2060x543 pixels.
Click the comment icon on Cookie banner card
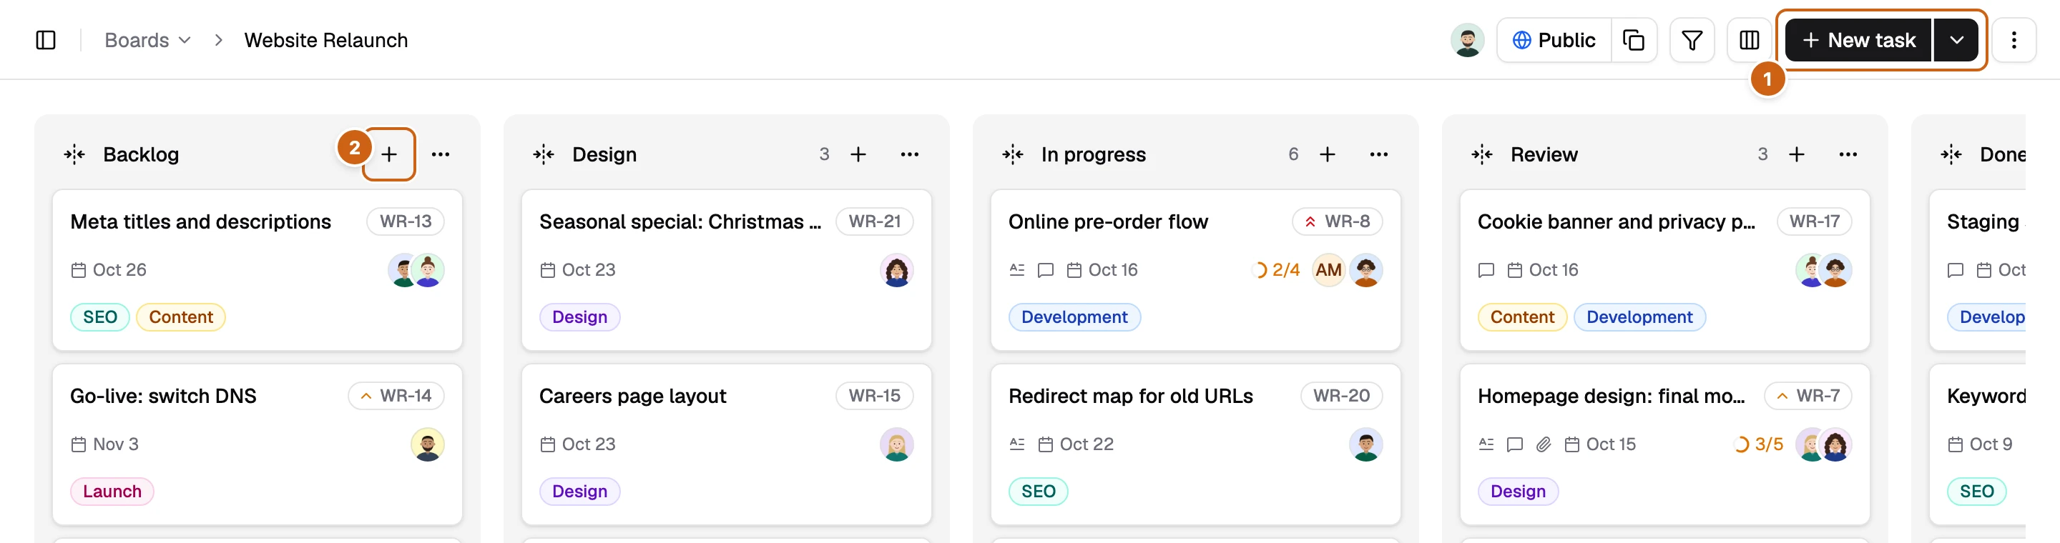[1486, 270]
